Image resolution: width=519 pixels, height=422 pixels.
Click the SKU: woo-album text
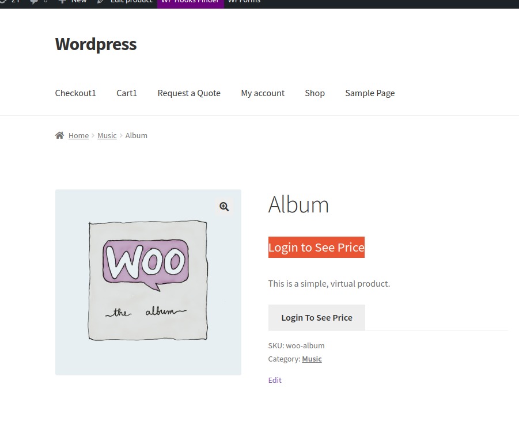[296, 345]
